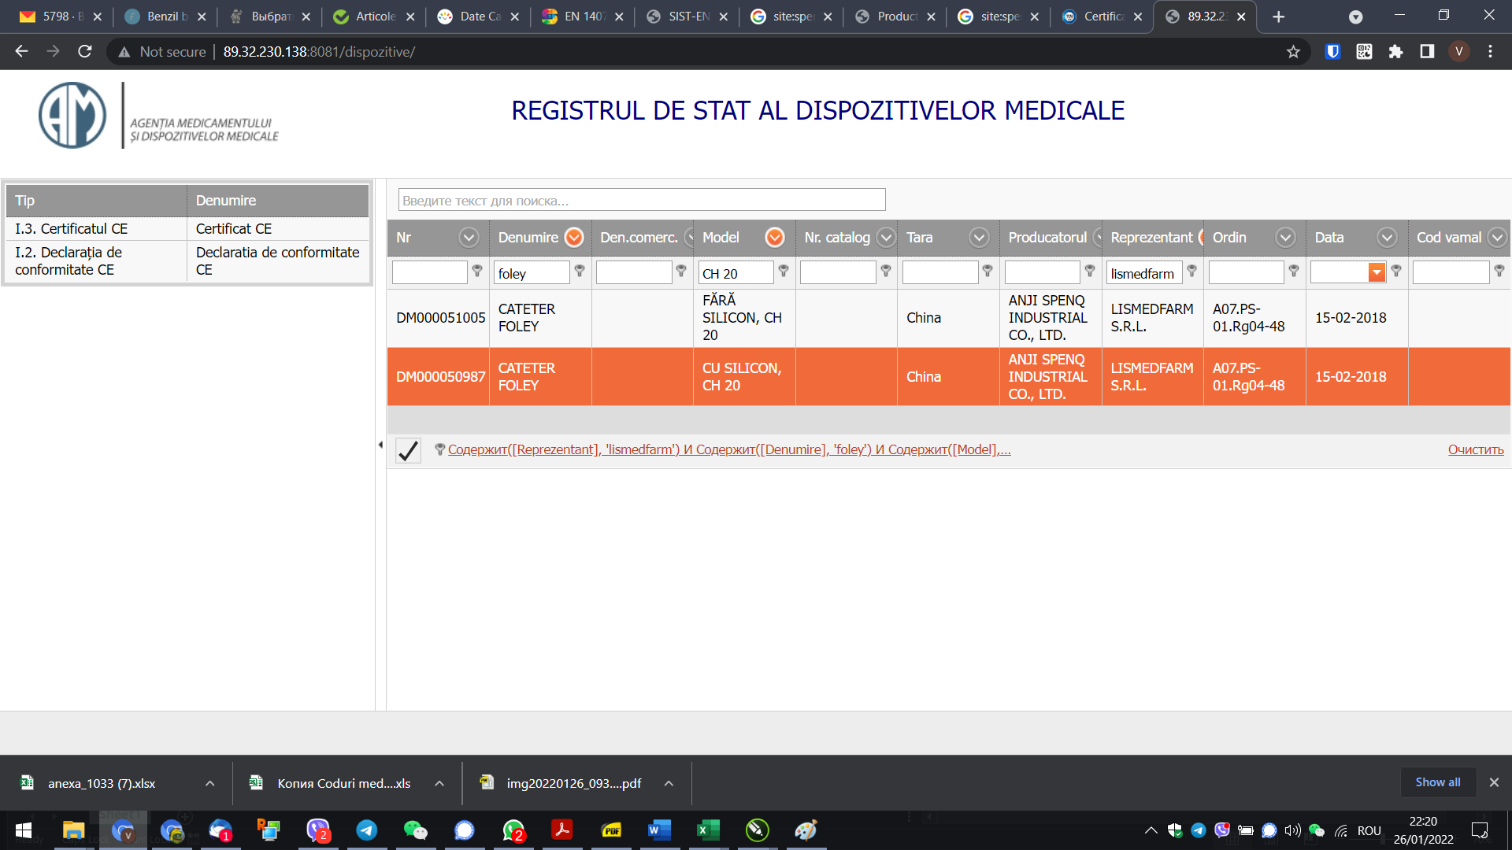
Task: Open Extensions puzzle icon in toolbar
Action: coord(1395,52)
